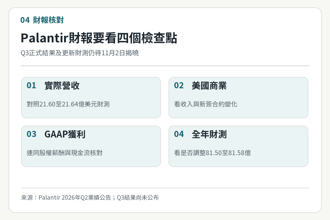
Task: Click the headline Palantir財報要看四個檢查點
Action: point(99,38)
